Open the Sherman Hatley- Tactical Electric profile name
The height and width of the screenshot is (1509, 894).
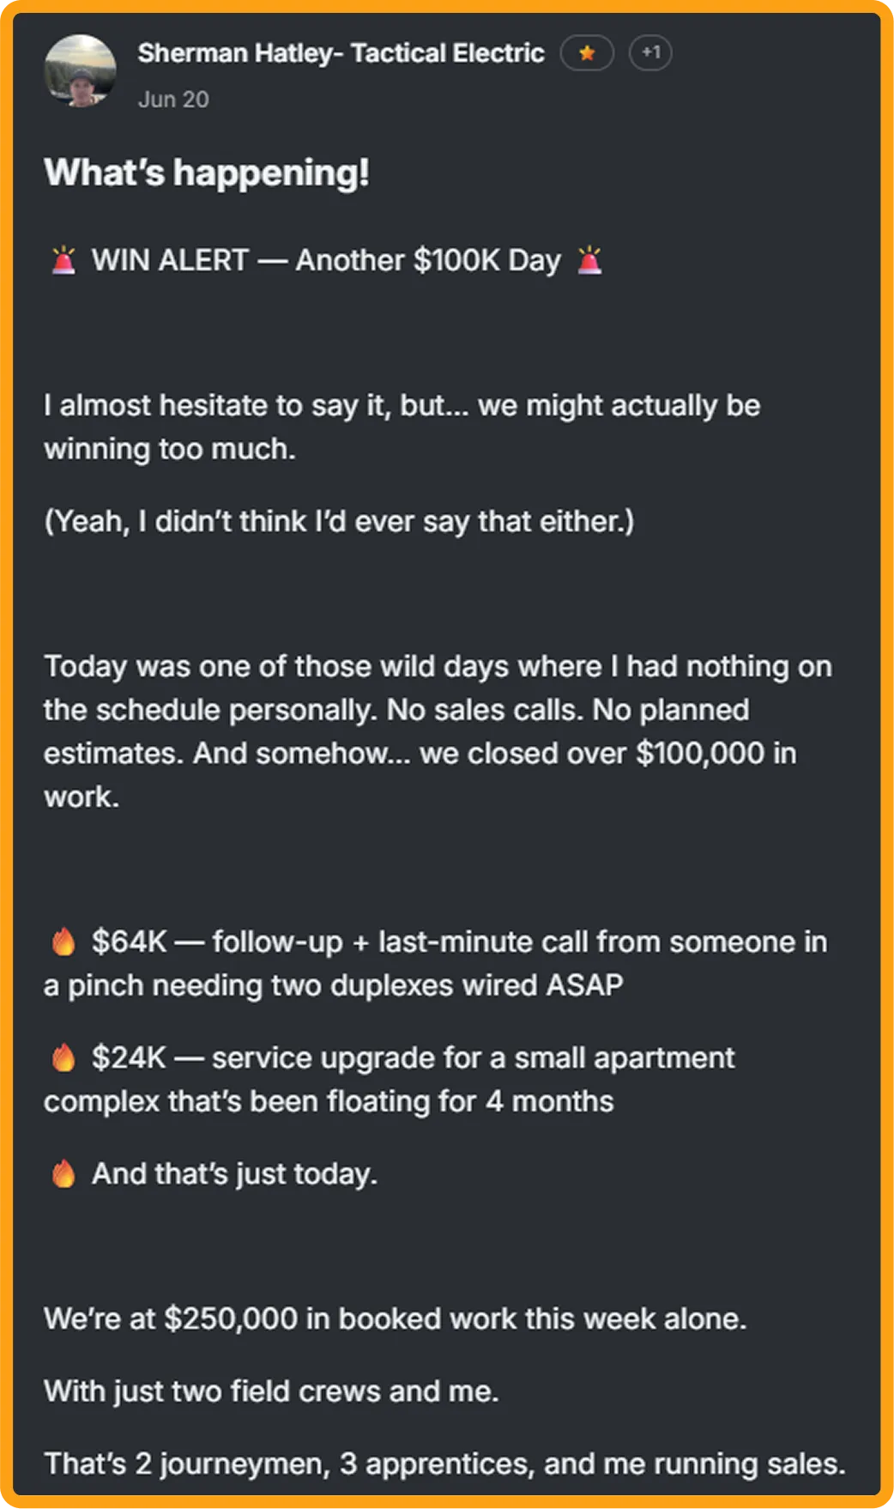pyautogui.click(x=341, y=53)
